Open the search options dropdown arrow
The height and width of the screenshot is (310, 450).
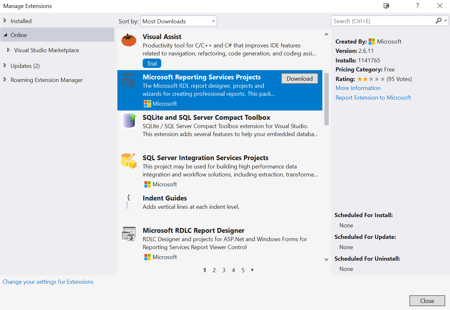[446, 21]
